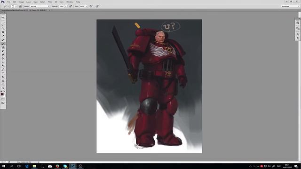
Task: Select the Dodge tool
Action: [x=3, y=66]
